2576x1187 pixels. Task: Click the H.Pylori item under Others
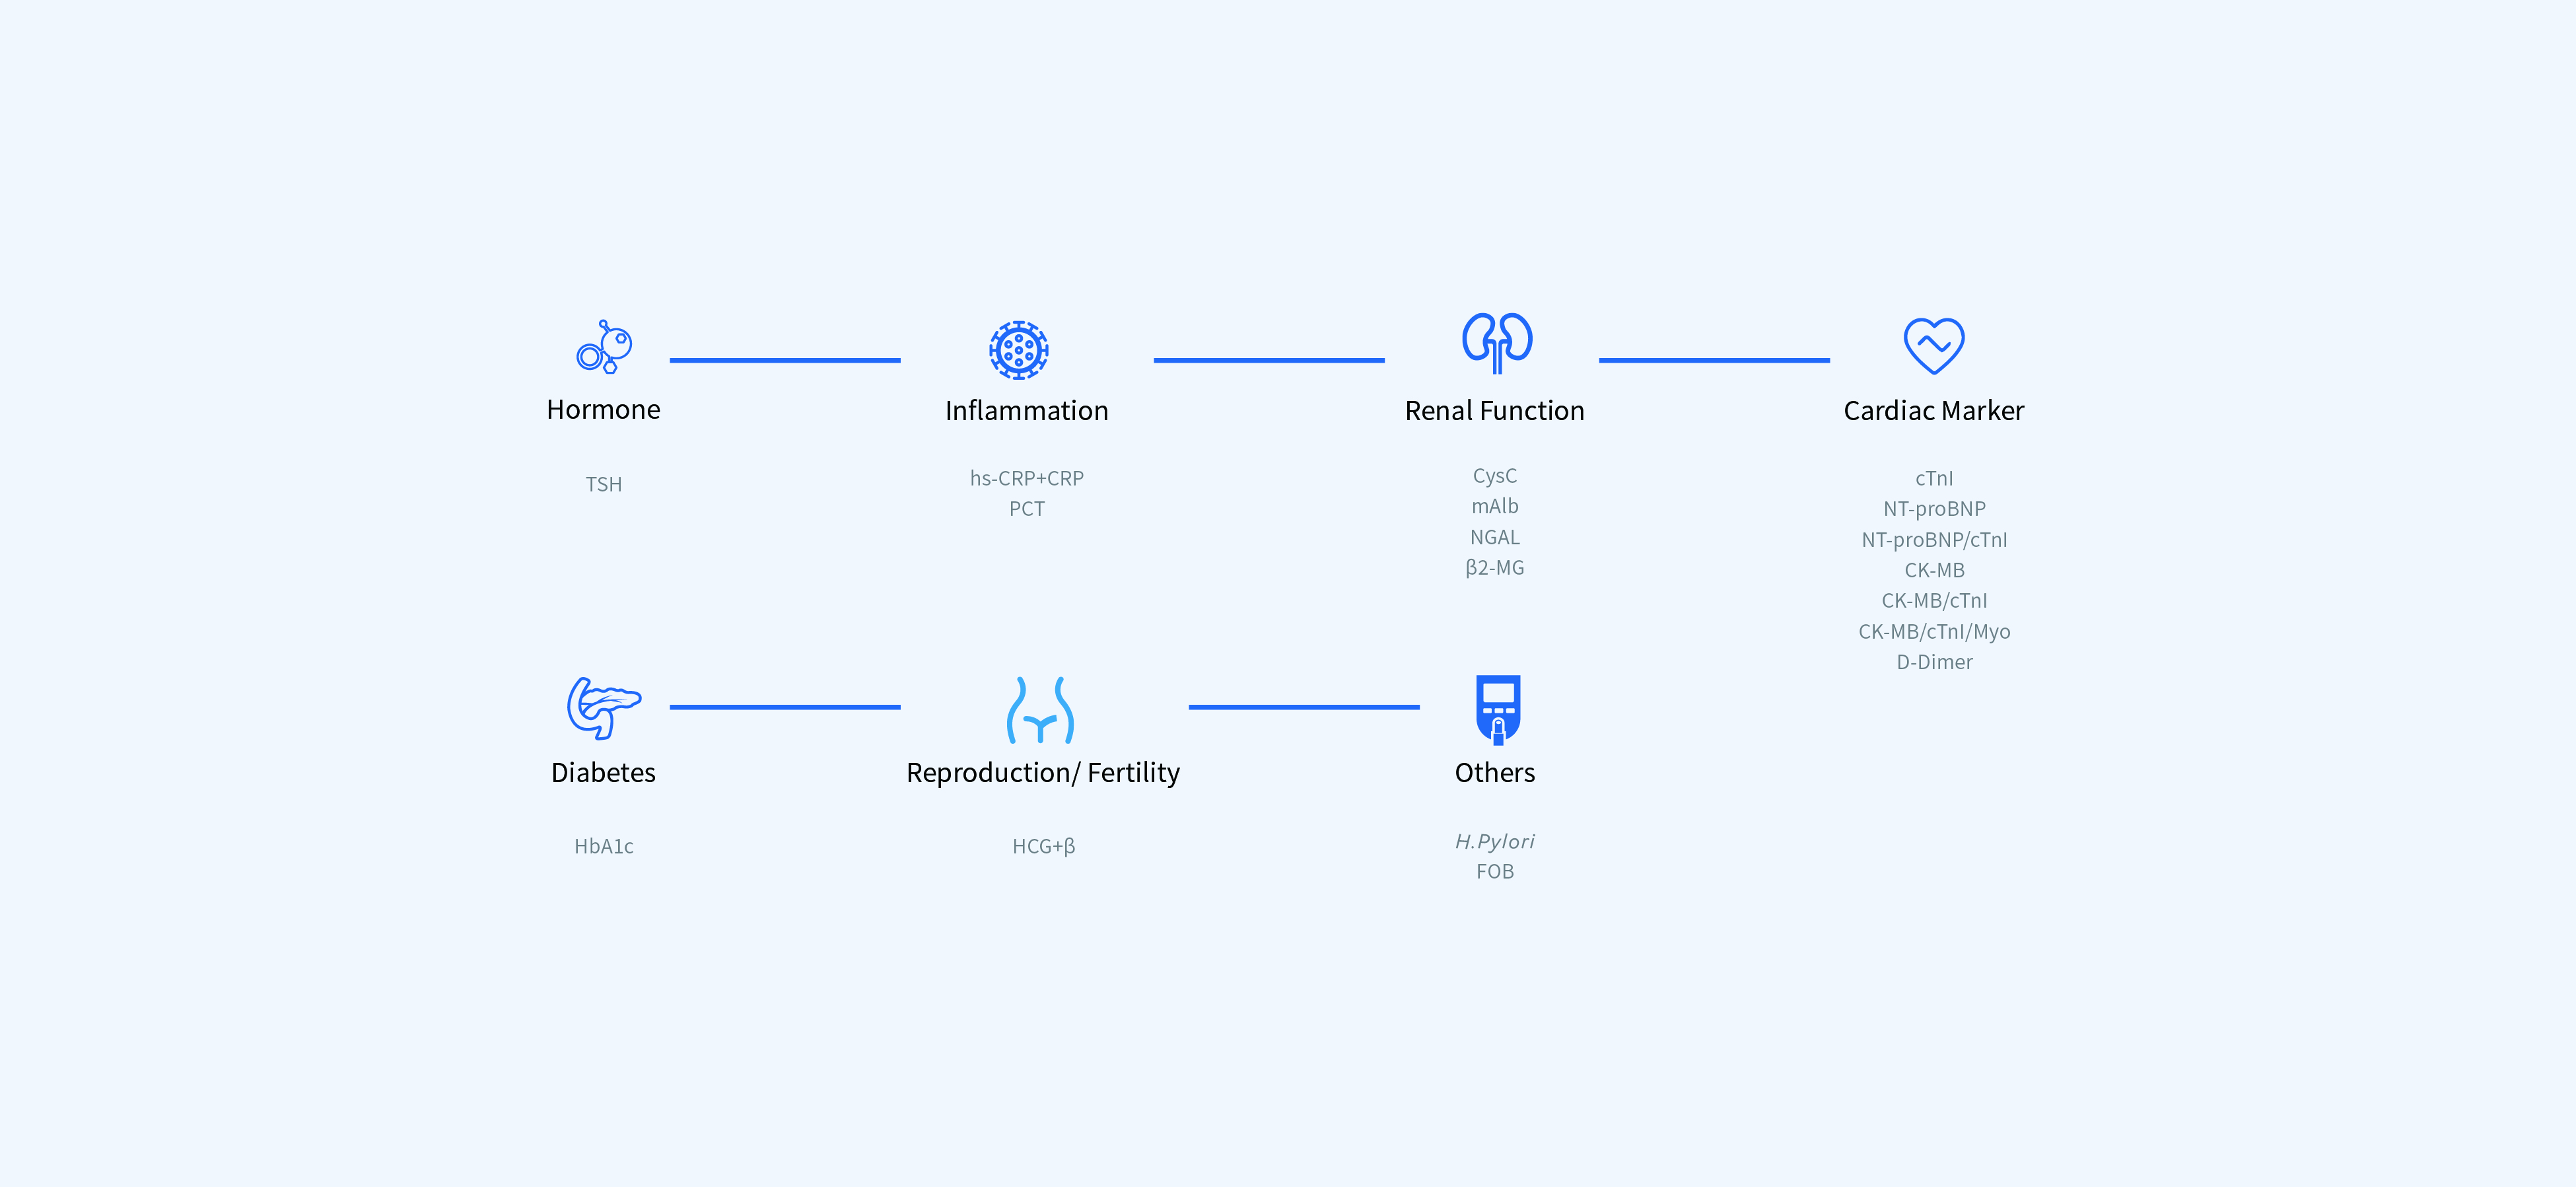click(x=1494, y=841)
